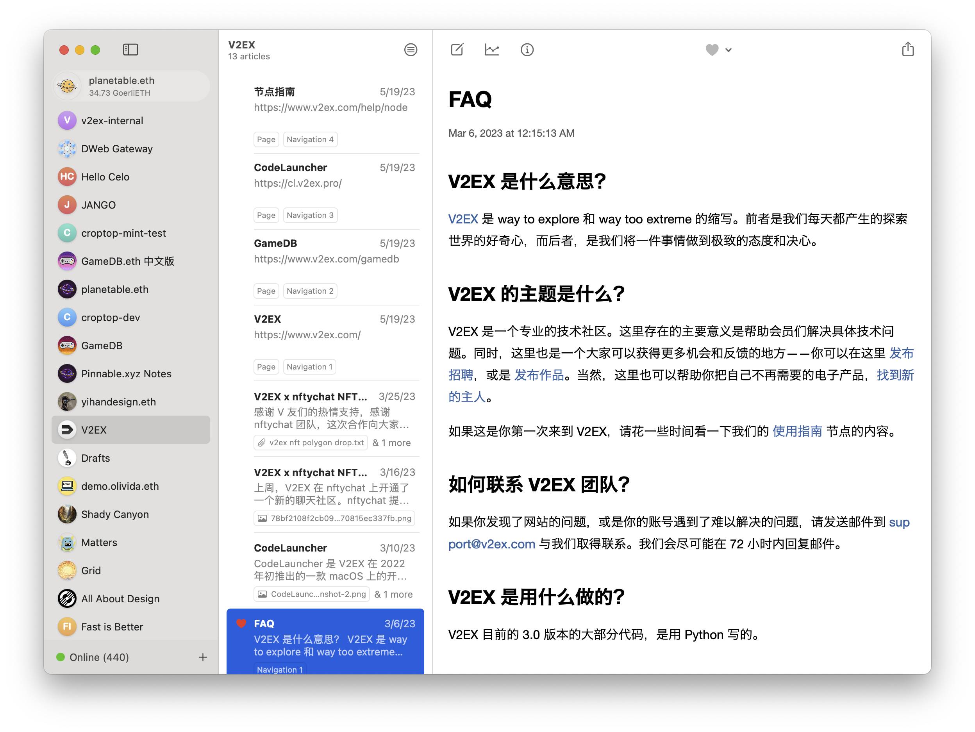Click the compose new article icon
Image resolution: width=975 pixels, height=732 pixels.
457,49
